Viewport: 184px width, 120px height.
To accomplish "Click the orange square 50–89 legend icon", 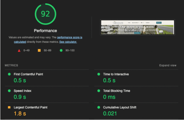I will 39,50.
